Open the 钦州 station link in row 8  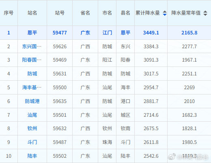pos(32,129)
